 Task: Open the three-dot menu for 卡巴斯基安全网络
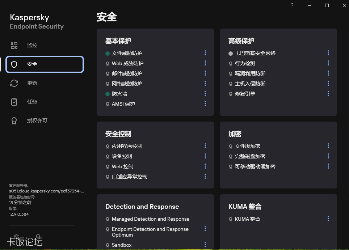pos(328,53)
